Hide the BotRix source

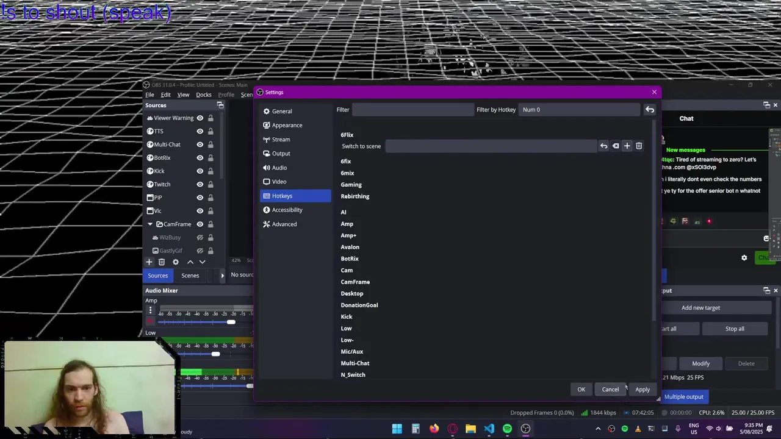(x=200, y=158)
